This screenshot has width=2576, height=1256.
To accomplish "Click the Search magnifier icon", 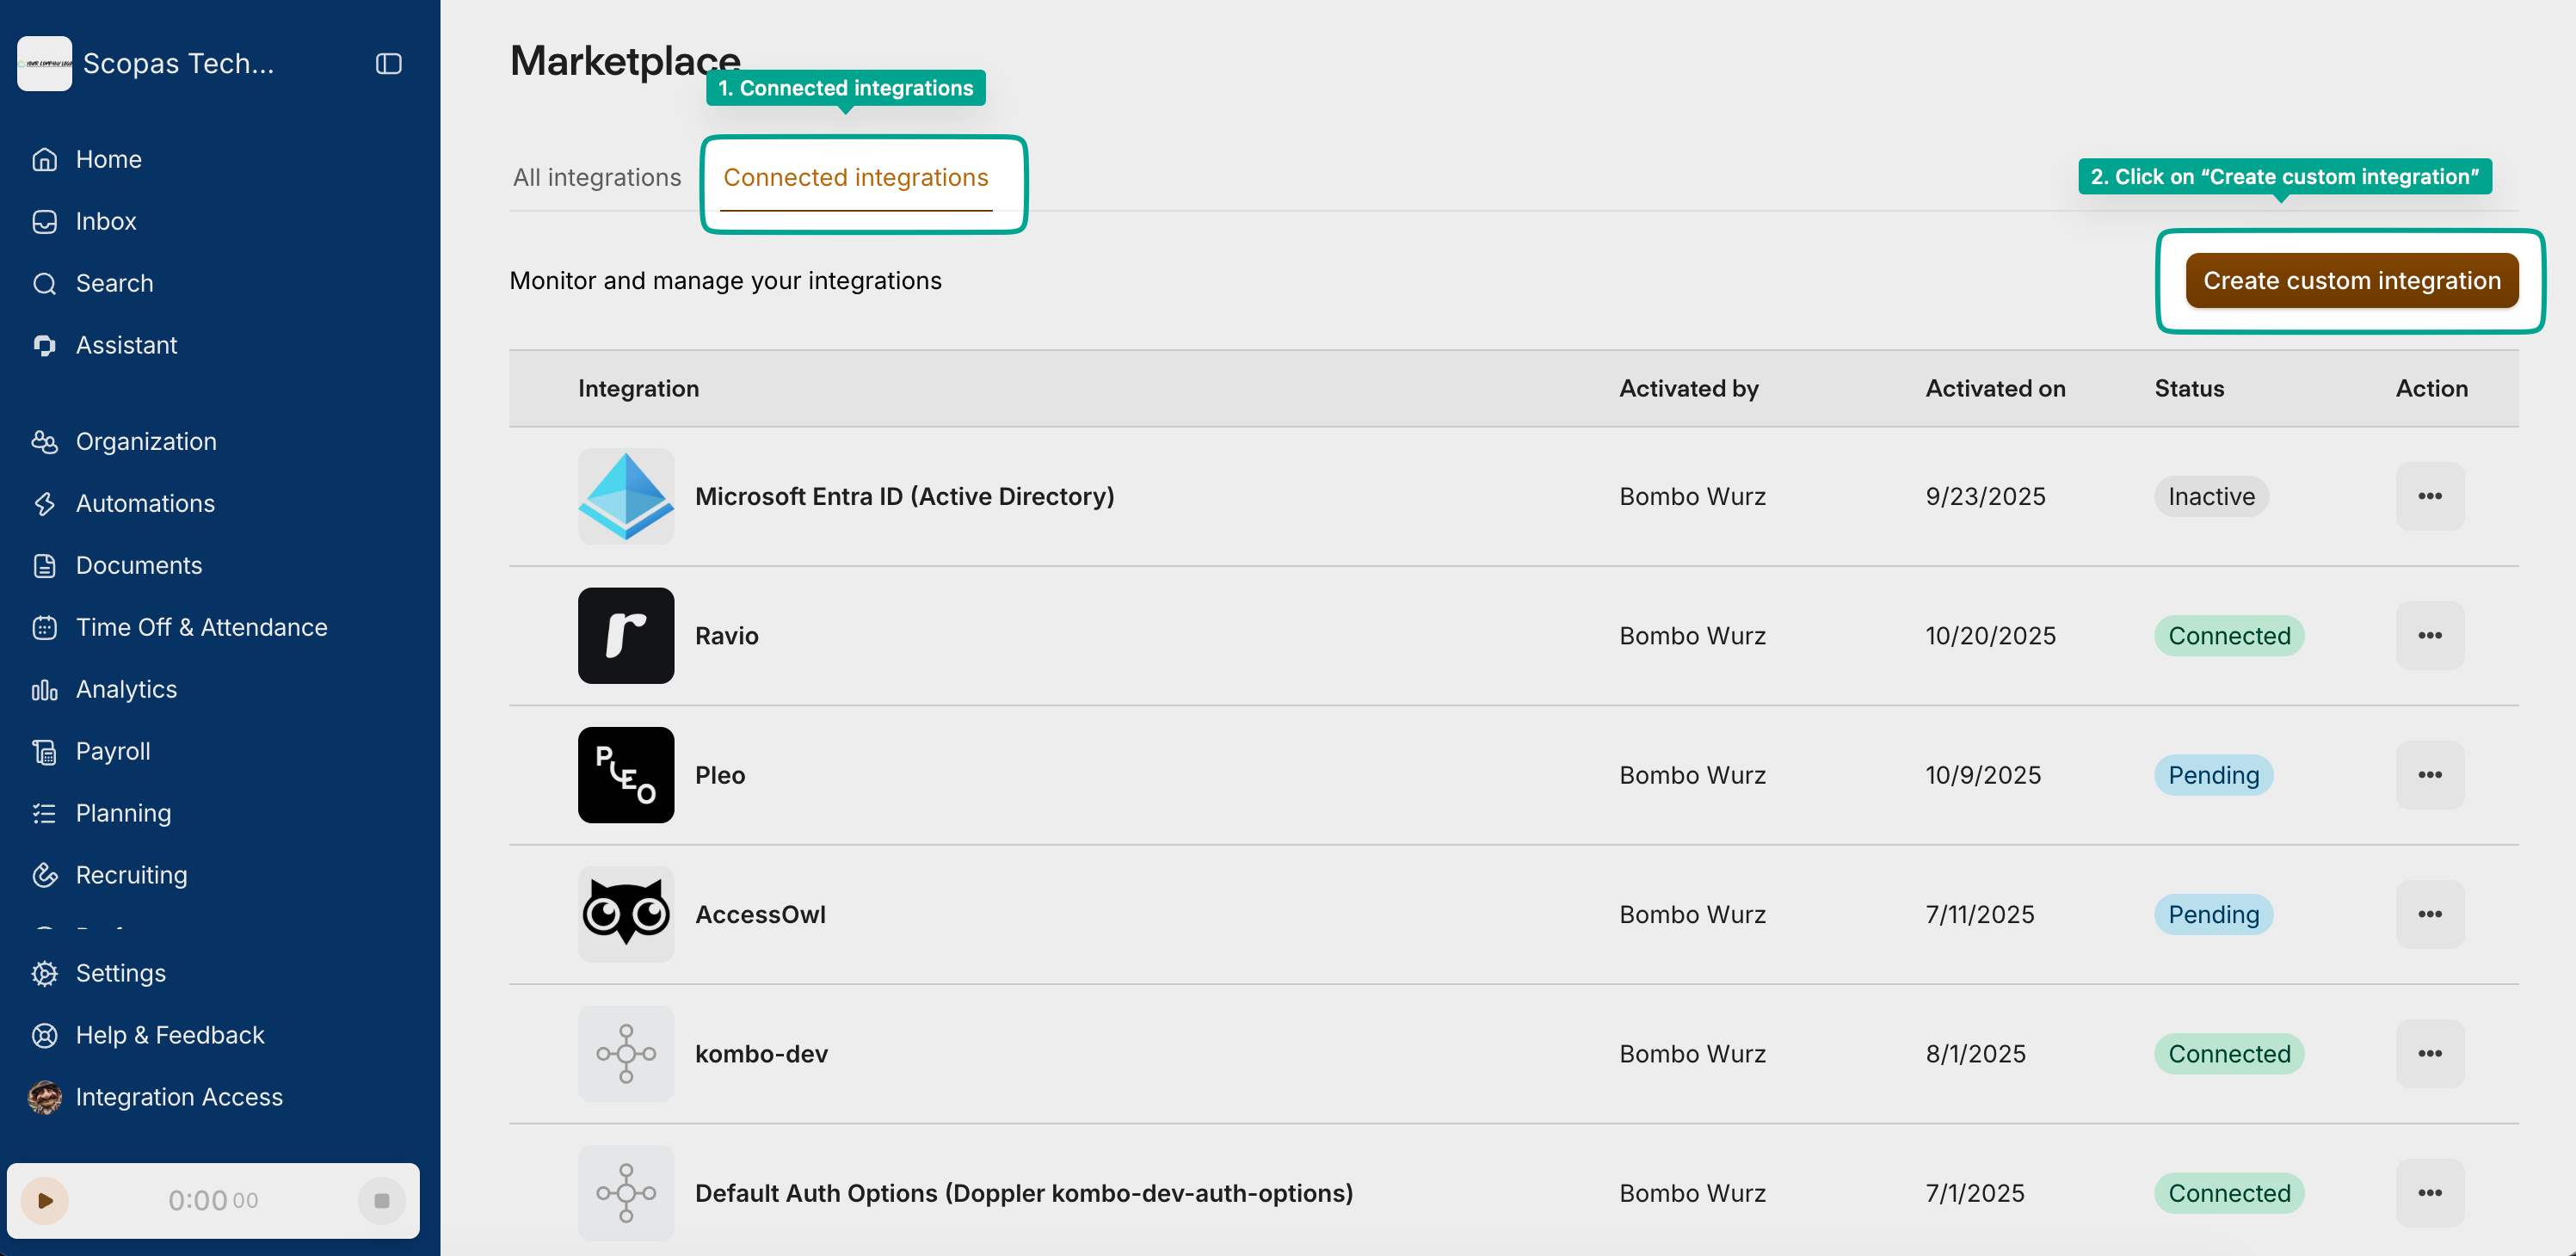I will click(44, 284).
